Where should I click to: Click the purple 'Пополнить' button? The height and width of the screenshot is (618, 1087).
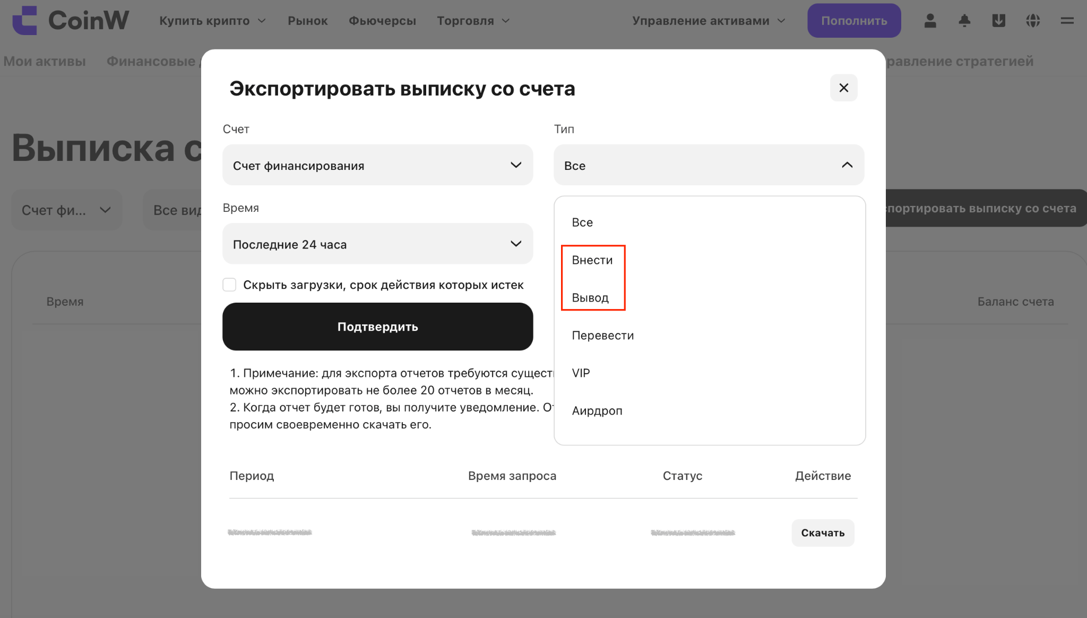pyautogui.click(x=854, y=21)
